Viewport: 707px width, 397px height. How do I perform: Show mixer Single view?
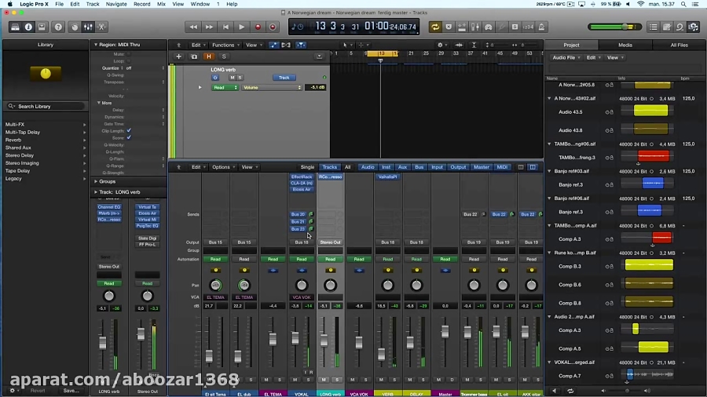click(x=307, y=167)
